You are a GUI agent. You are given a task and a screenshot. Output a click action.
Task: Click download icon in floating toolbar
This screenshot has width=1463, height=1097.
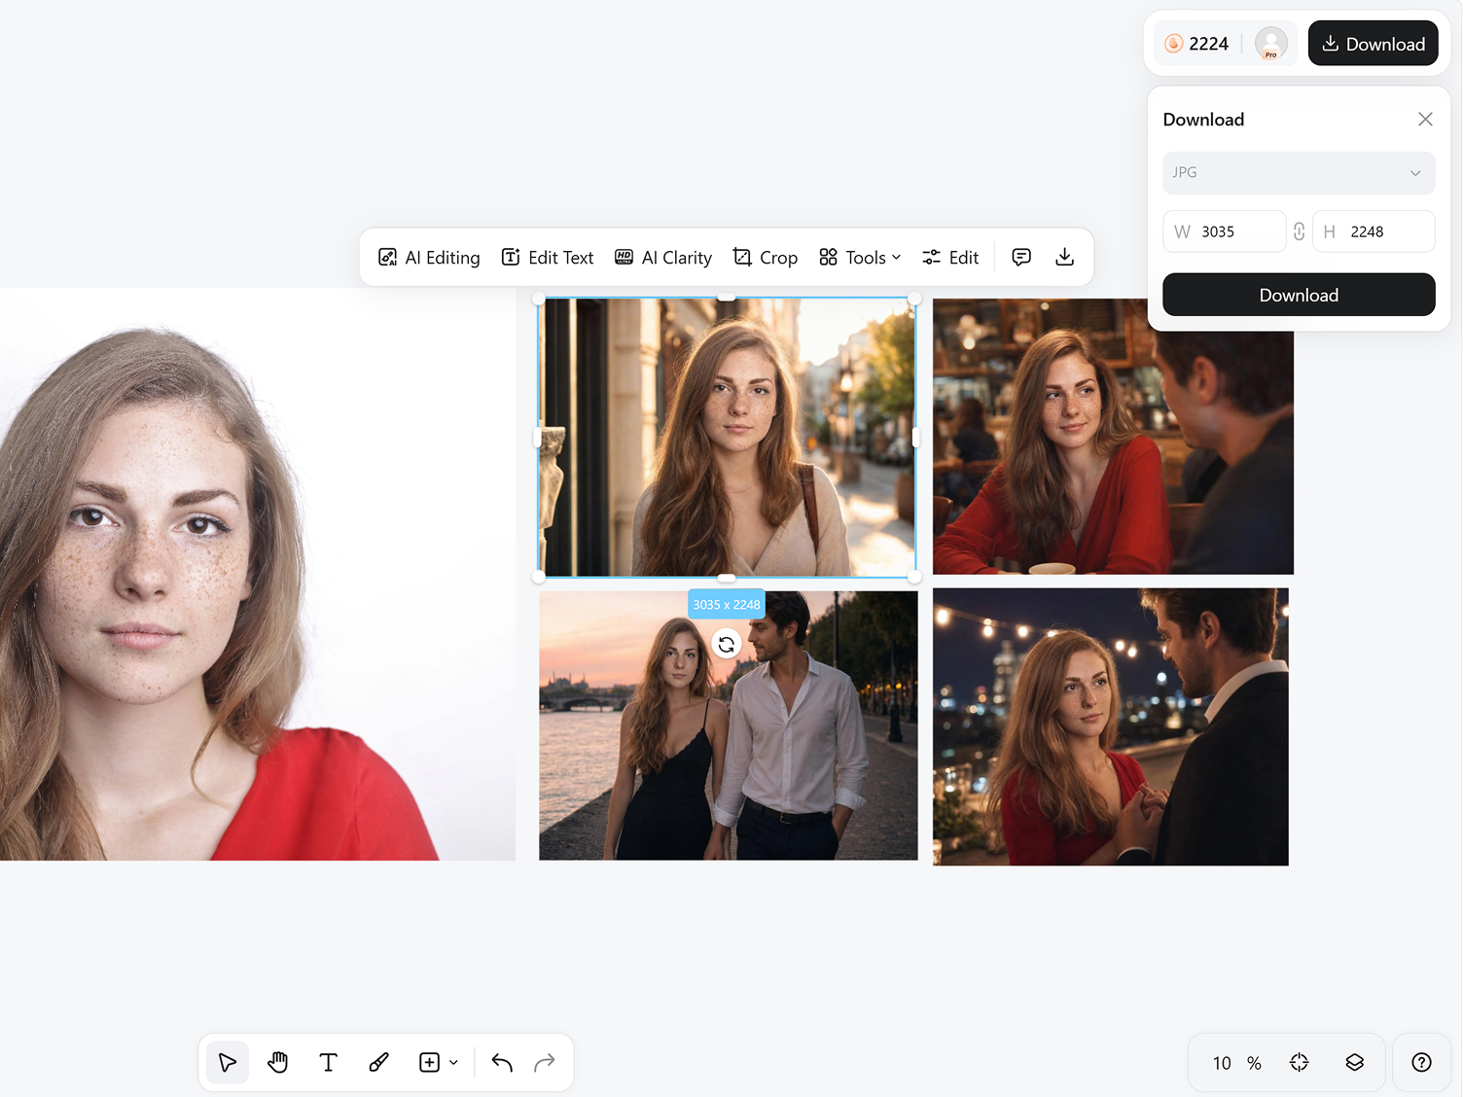[x=1065, y=257]
